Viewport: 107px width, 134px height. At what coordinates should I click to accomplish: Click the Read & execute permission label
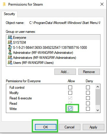(21, 98)
